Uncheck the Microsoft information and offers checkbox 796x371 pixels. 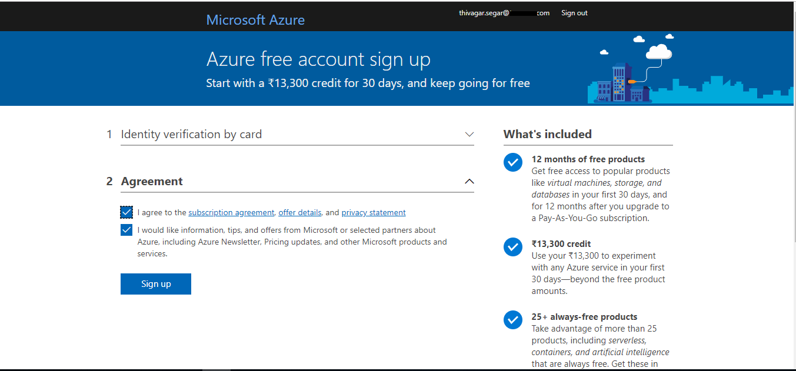click(x=126, y=230)
